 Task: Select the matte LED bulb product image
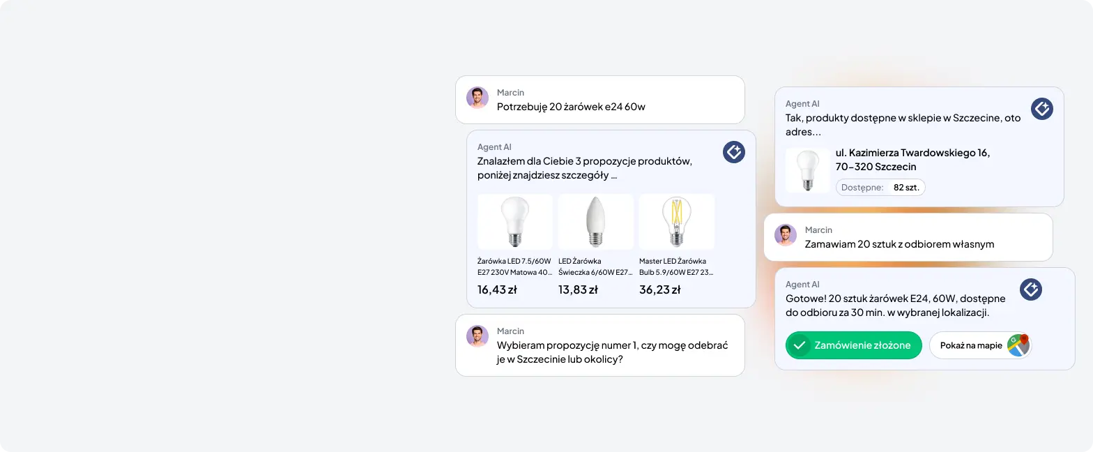point(515,222)
